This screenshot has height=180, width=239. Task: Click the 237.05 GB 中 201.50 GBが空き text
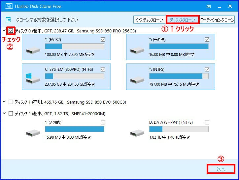click(x=70, y=84)
